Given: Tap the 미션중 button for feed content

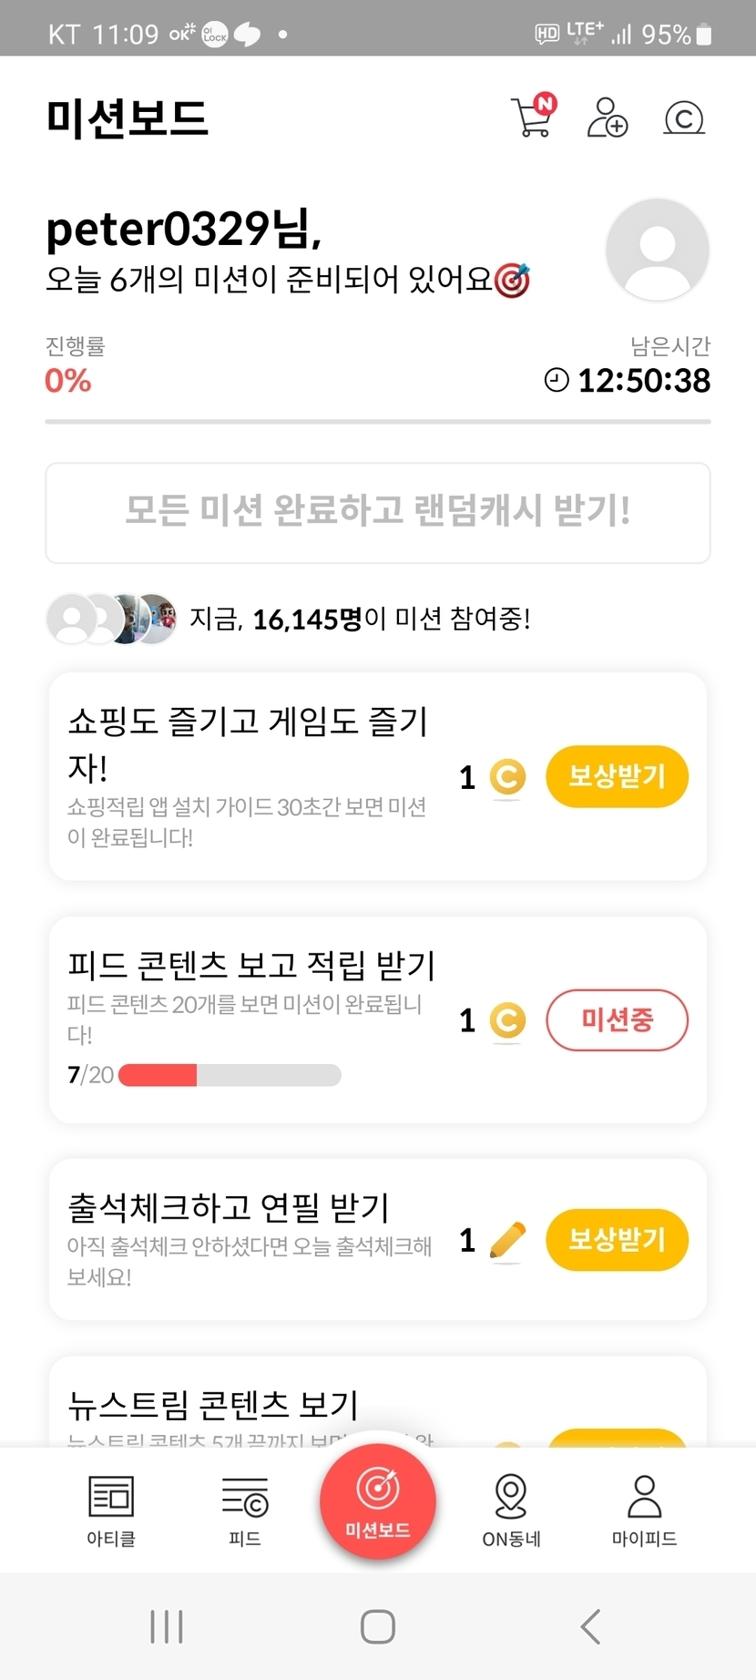Looking at the screenshot, I should (617, 1020).
